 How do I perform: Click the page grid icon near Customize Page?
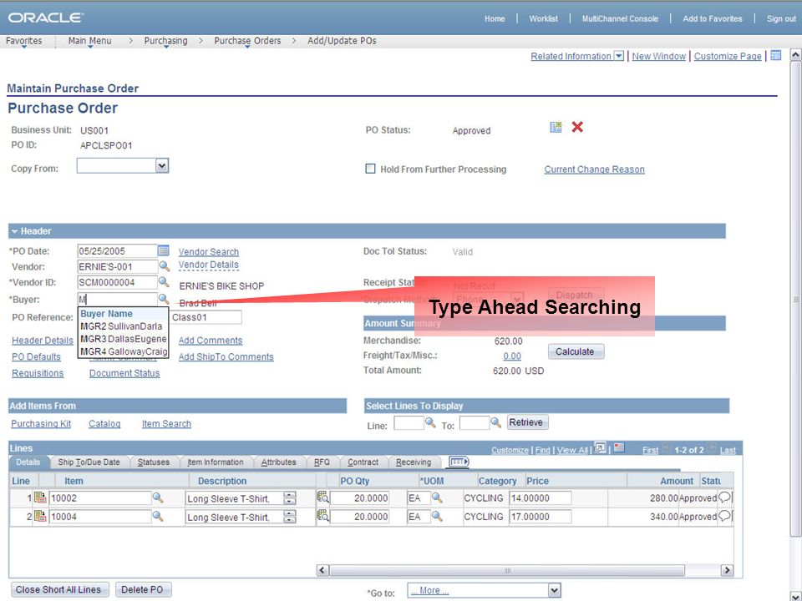[x=776, y=55]
